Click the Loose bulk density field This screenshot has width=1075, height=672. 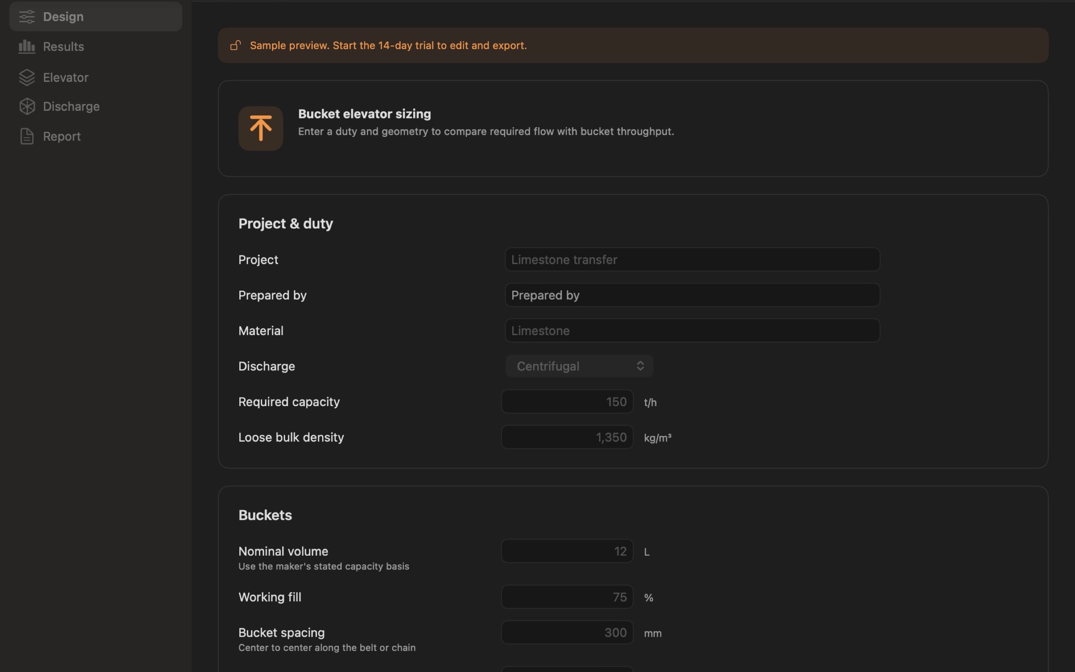567,437
